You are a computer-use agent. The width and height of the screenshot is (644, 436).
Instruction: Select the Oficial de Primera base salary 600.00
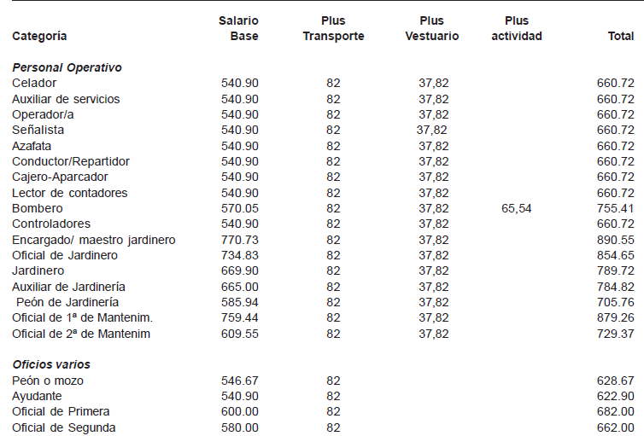(x=240, y=411)
